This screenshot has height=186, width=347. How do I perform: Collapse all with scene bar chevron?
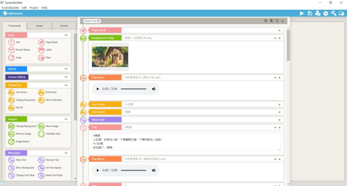tap(283, 21)
